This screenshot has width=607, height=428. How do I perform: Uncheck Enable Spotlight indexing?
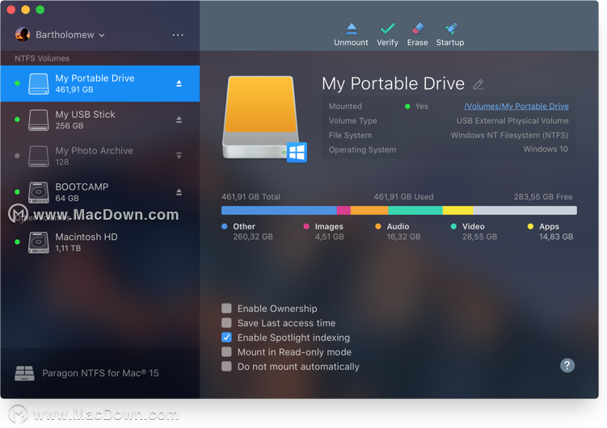[226, 337]
